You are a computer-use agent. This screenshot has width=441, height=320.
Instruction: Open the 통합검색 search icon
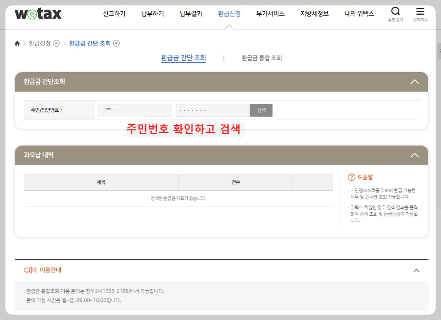coord(395,12)
